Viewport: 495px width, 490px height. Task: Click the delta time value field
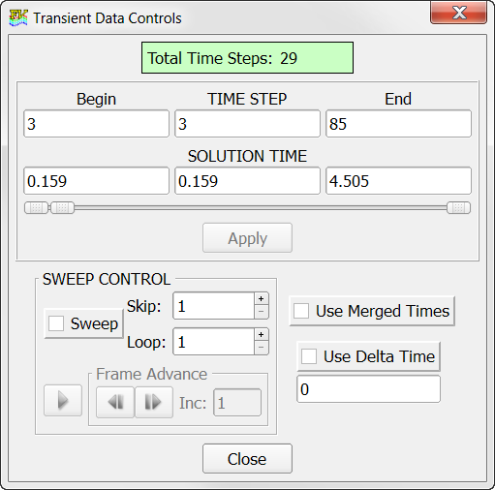point(368,389)
